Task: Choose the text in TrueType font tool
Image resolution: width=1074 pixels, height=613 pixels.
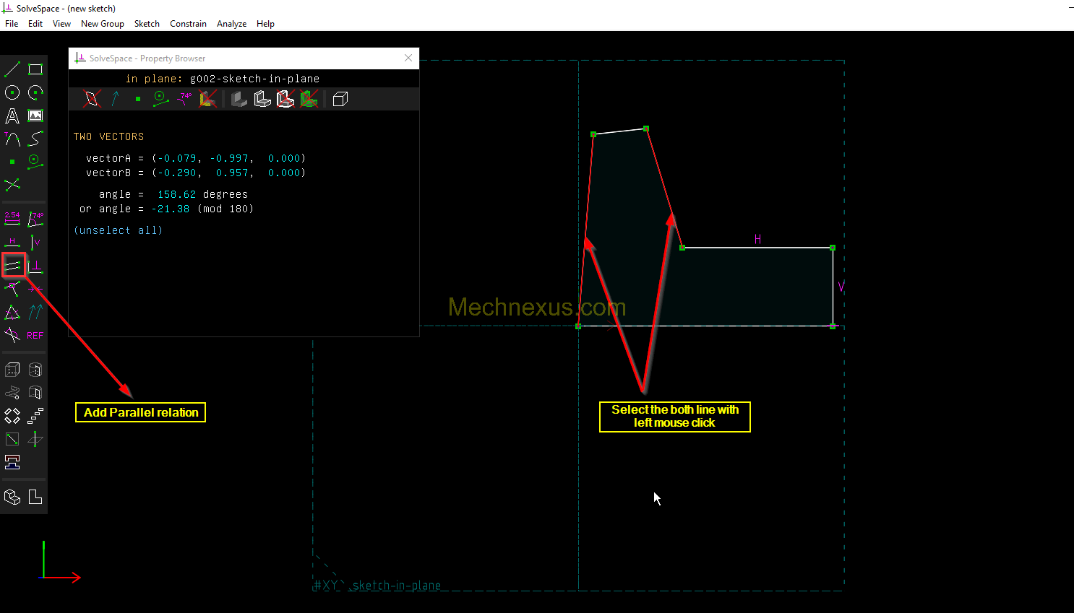Action: pos(12,116)
